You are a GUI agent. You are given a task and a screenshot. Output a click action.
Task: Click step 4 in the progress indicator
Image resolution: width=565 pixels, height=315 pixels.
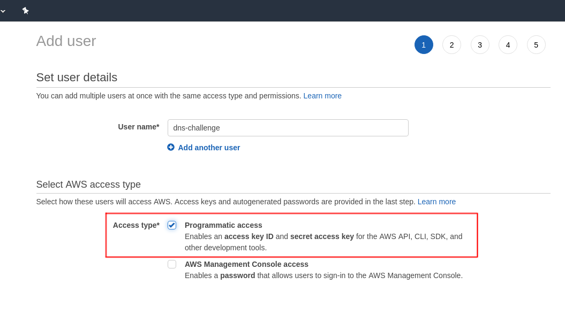(x=508, y=44)
